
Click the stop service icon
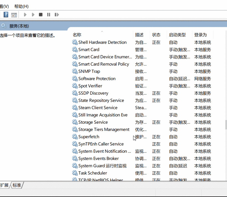[x=41, y=14]
